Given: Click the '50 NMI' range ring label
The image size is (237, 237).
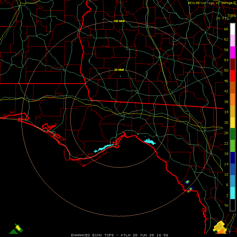Looking at the screenshot, I should pos(119,70).
